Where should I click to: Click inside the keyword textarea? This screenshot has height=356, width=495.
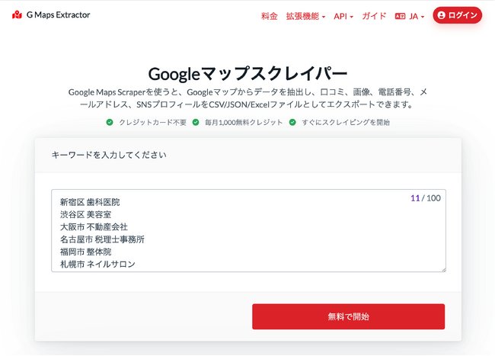pos(248,230)
